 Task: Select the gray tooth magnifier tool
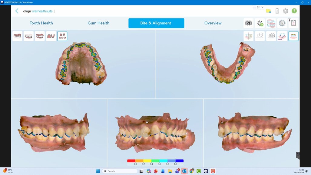[x=271, y=36]
